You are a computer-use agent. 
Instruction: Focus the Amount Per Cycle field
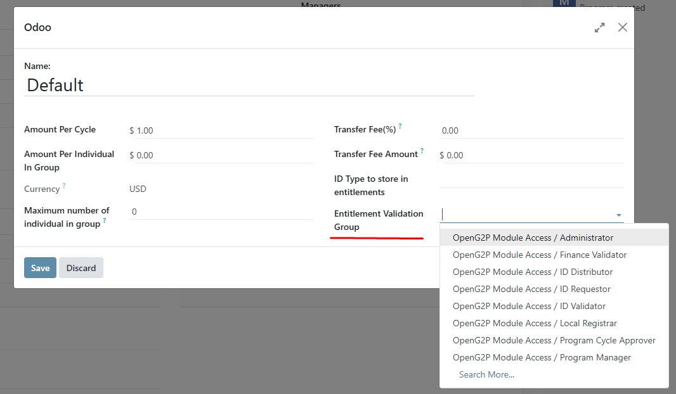tap(222, 130)
